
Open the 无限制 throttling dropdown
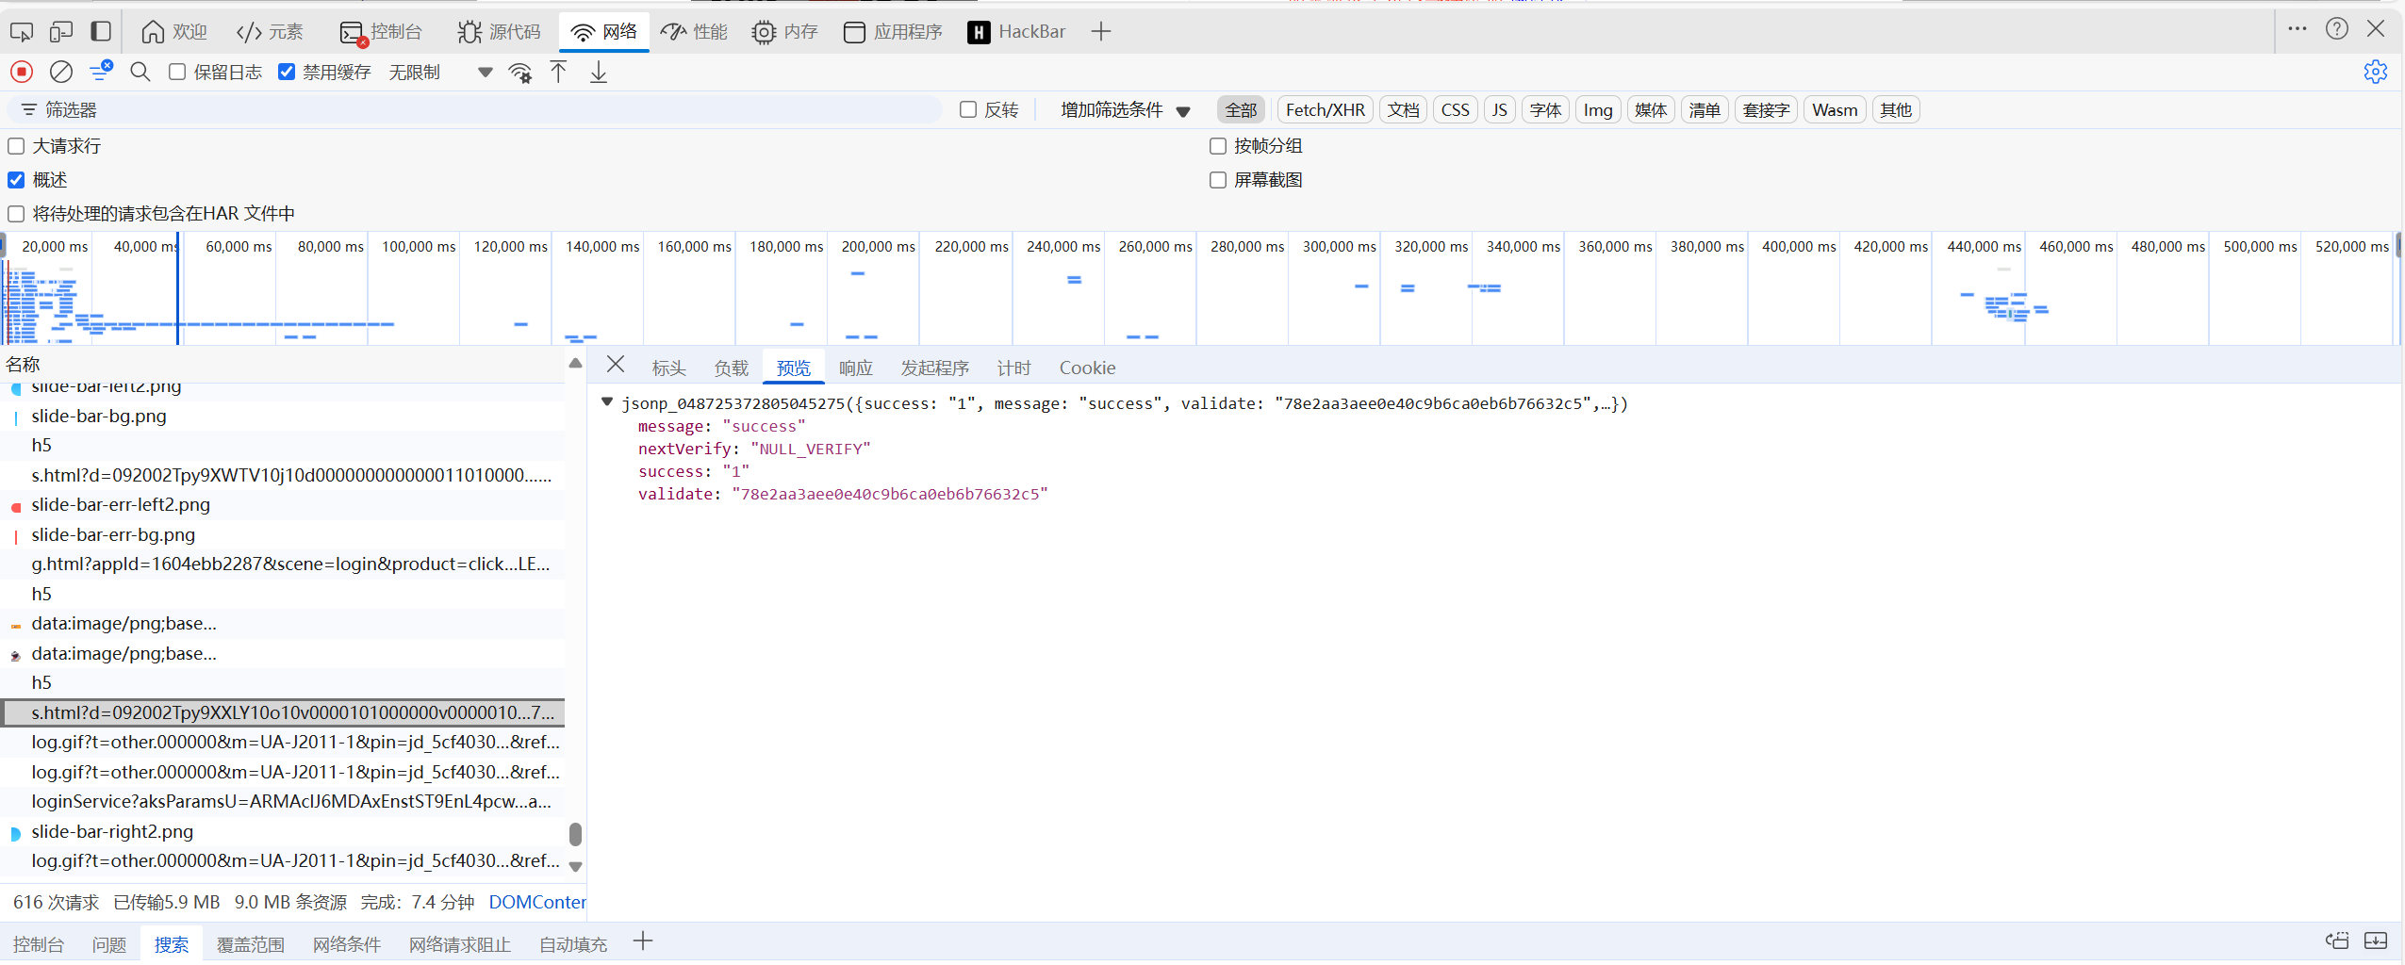coord(439,73)
